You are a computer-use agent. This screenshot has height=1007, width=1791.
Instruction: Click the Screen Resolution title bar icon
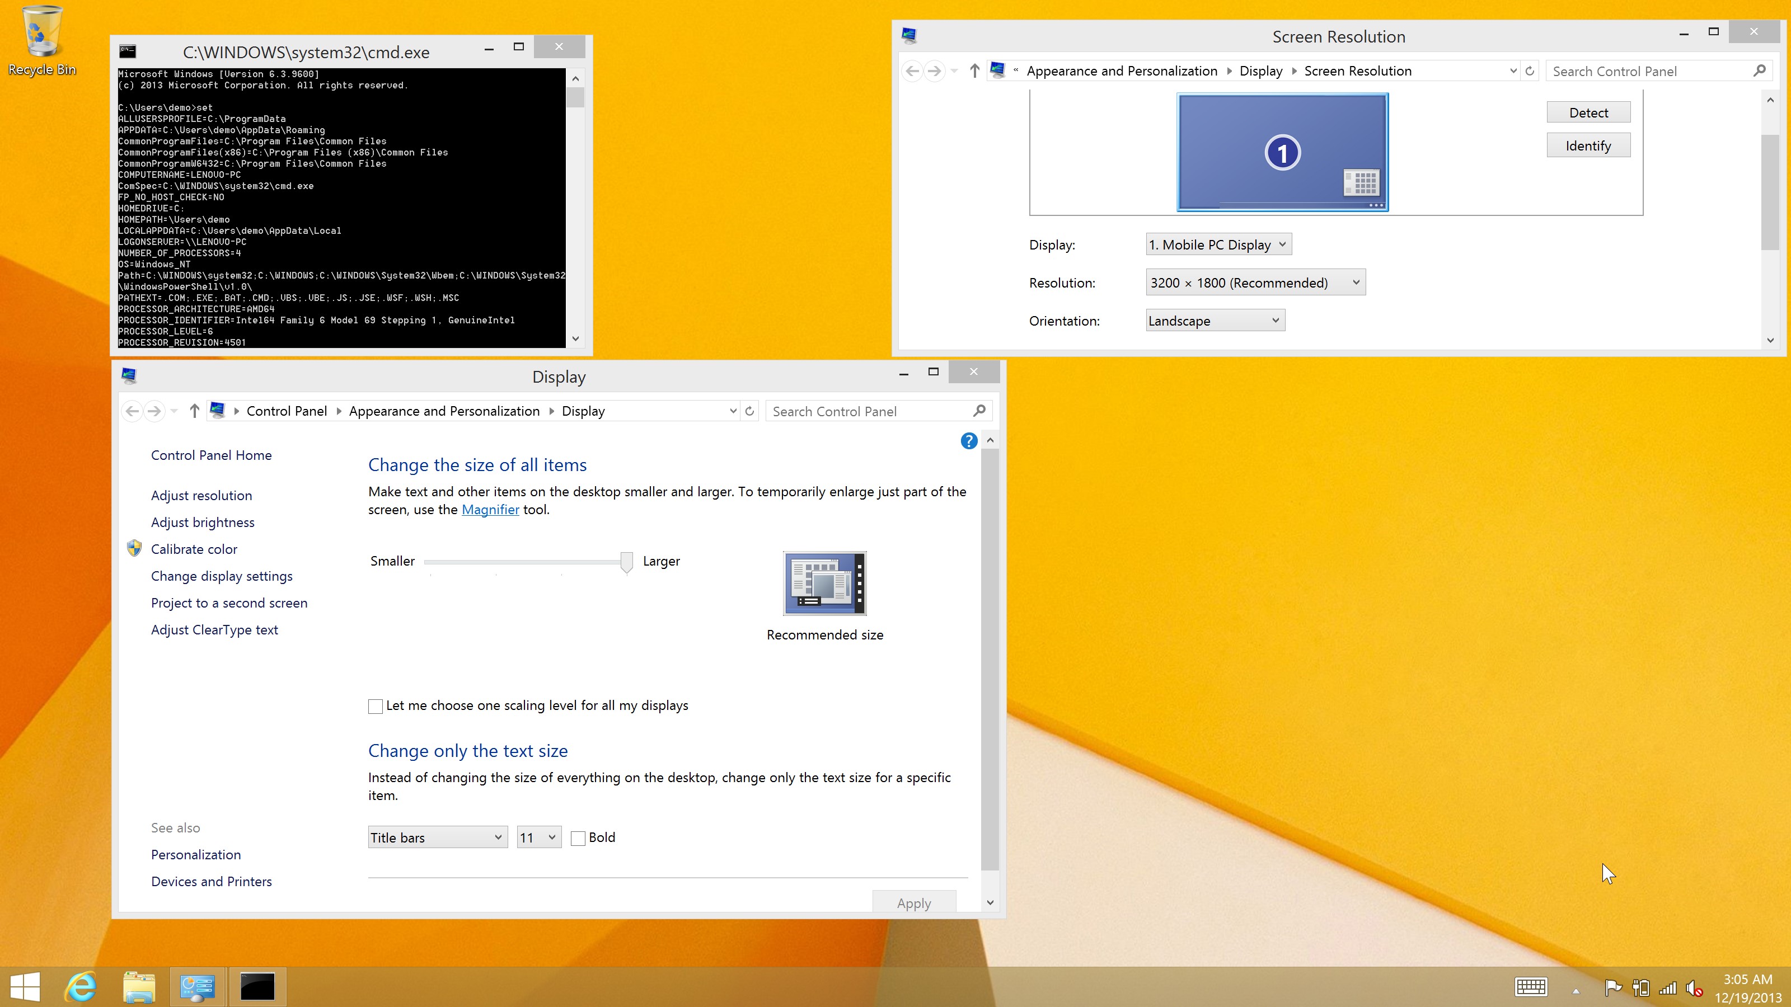pyautogui.click(x=909, y=35)
